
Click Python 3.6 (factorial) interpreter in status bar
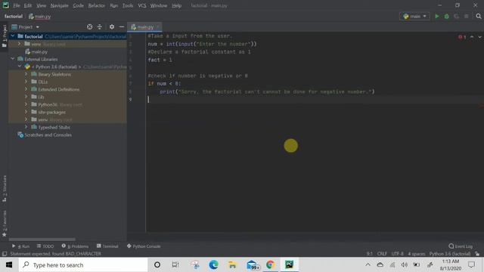click(x=450, y=254)
